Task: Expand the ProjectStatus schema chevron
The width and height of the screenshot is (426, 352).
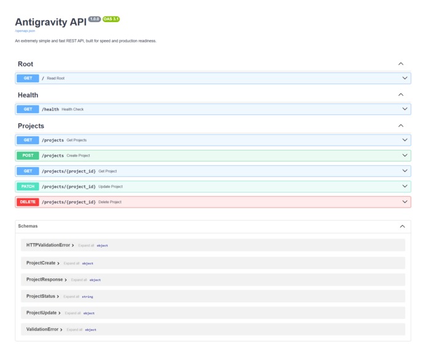Action: [58, 296]
